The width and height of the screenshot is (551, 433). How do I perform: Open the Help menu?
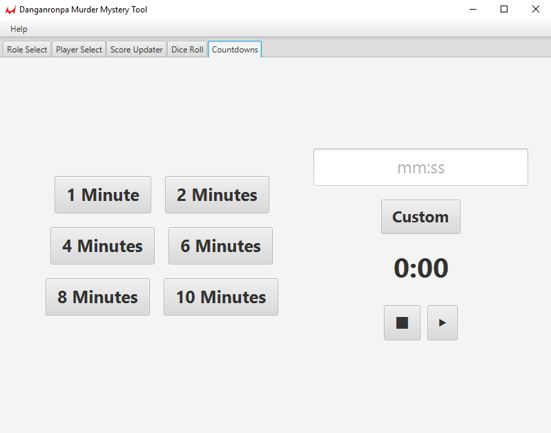coord(19,29)
